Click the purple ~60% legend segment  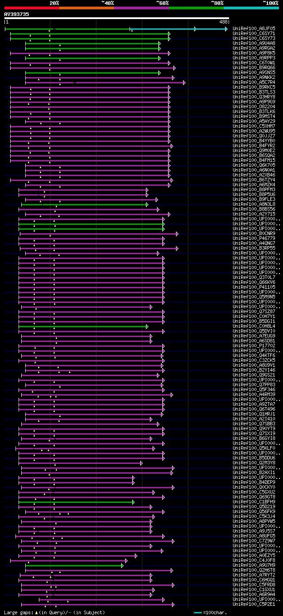pyautogui.click(x=141, y=8)
